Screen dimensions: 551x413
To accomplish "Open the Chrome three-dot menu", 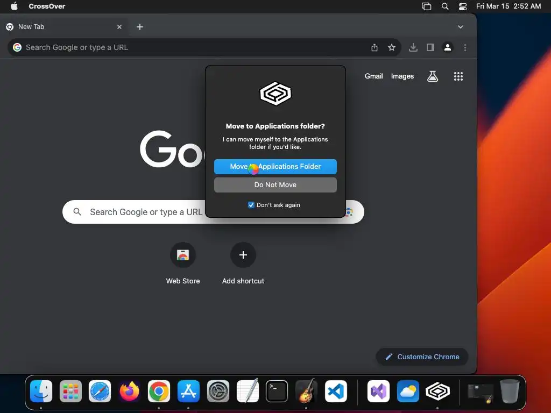I will coord(465,47).
